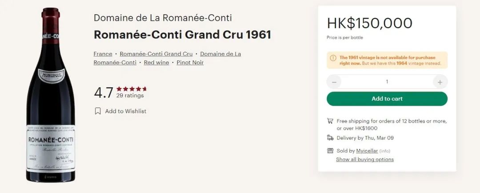Screen dimensions: 480x193
Task: Click the (info) link beside seller name
Action: [x=385, y=151]
